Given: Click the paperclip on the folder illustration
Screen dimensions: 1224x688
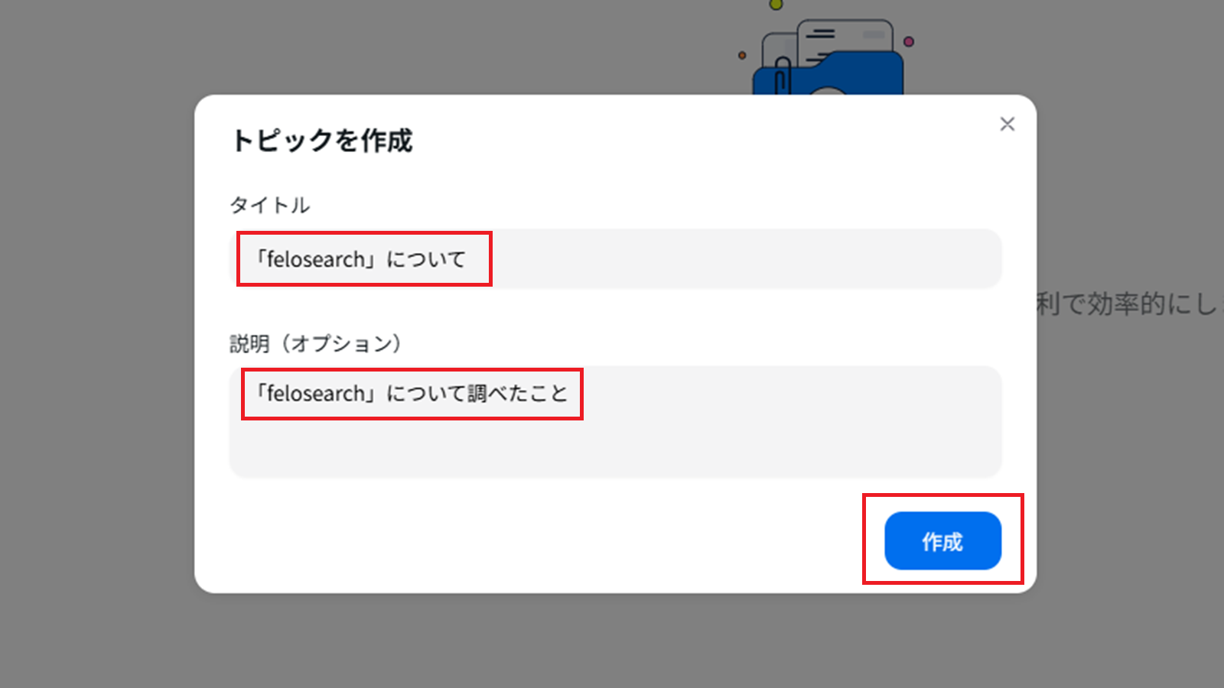Looking at the screenshot, I should (x=782, y=76).
